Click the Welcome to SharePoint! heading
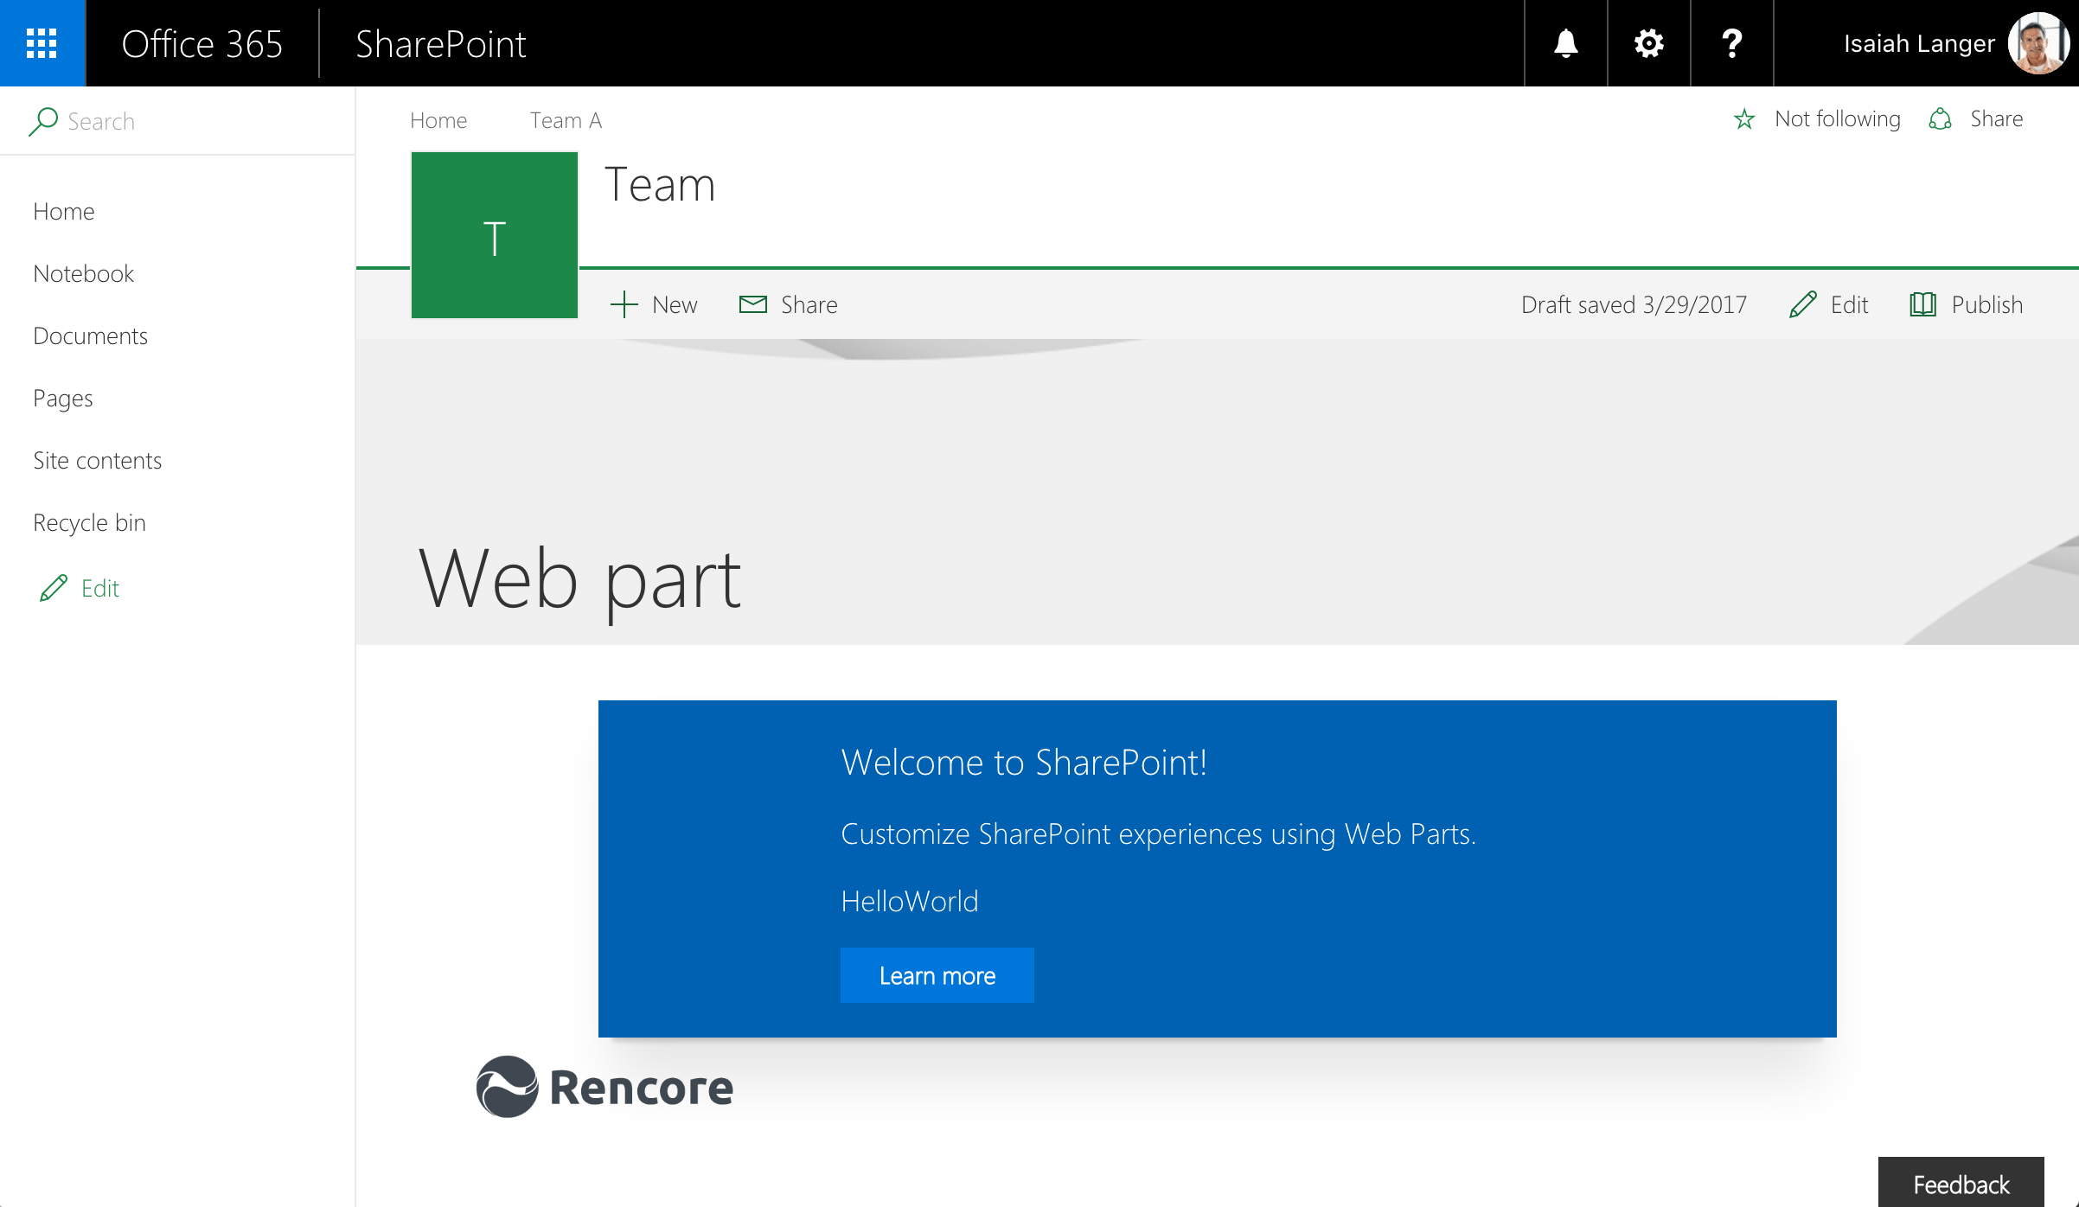 coord(1024,762)
